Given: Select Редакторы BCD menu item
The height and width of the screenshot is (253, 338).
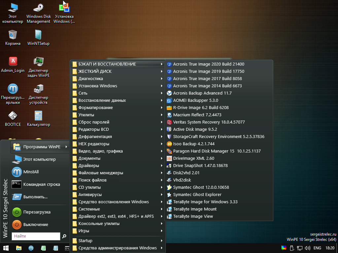Looking at the screenshot, I should click(x=118, y=129).
